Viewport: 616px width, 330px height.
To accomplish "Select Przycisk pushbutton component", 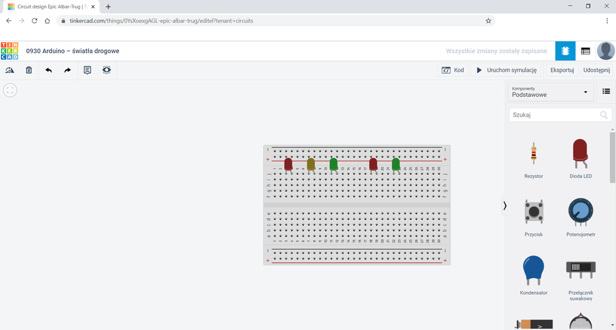I will (x=533, y=218).
